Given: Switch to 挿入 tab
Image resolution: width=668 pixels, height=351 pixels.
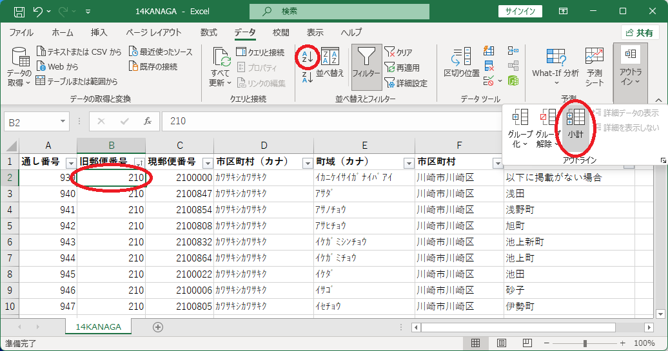Looking at the screenshot, I should point(99,32).
